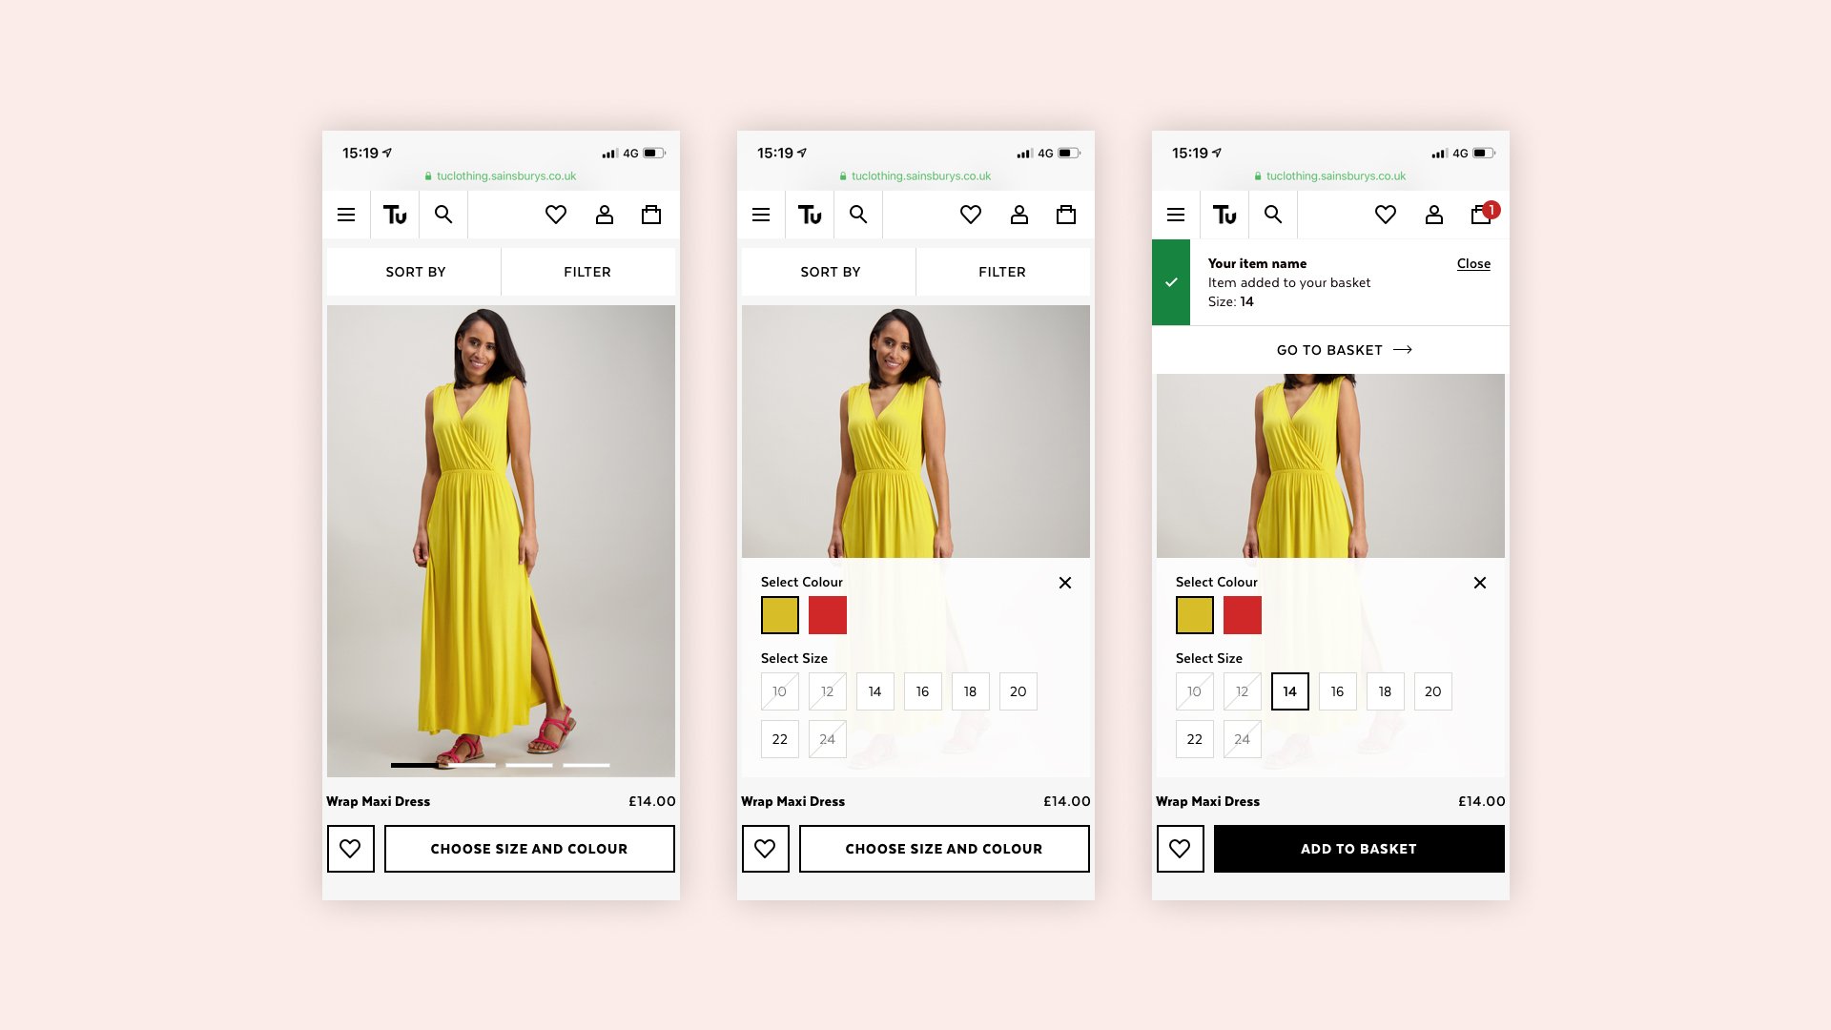Image resolution: width=1831 pixels, height=1030 pixels.
Task: Go to Basket link with arrow
Action: (1344, 350)
